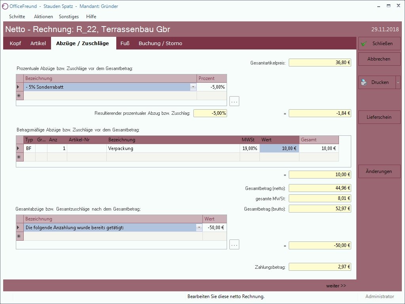Open the Sonstiges menu

(x=69, y=17)
